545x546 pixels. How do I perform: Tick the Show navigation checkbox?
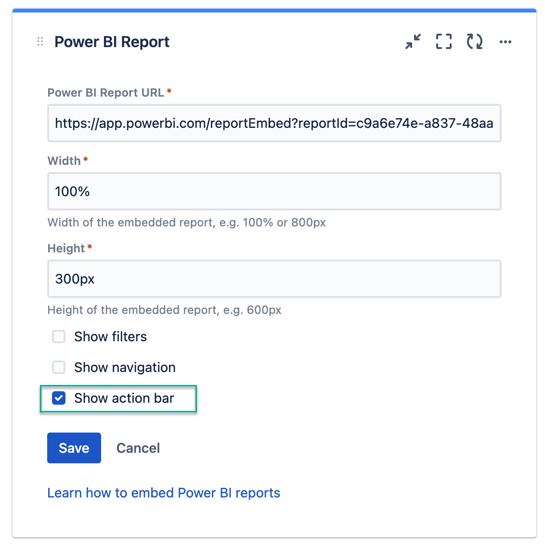tap(59, 367)
